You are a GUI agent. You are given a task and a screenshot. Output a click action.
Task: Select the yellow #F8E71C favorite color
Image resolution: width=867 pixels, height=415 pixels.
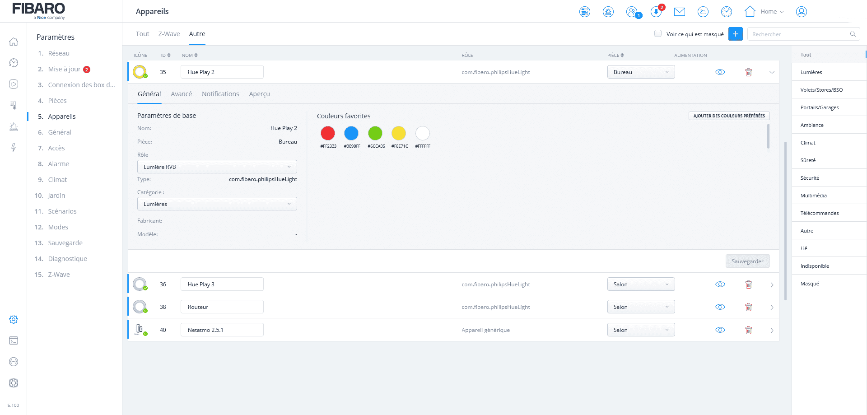coord(399,133)
